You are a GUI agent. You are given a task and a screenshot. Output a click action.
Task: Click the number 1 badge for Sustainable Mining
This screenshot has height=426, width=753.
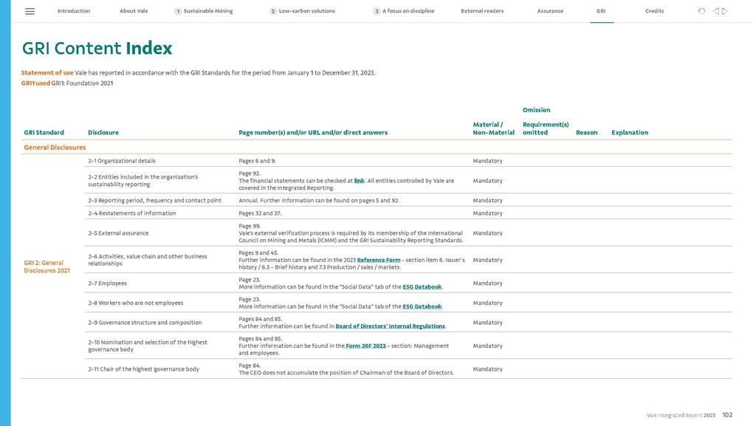pos(178,11)
